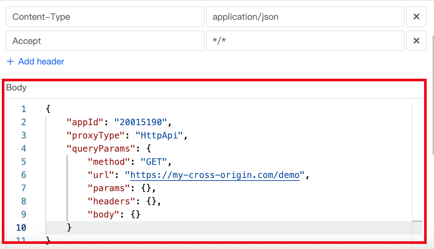
Task: Click the plus icon beside Add header
Action: click(x=10, y=62)
